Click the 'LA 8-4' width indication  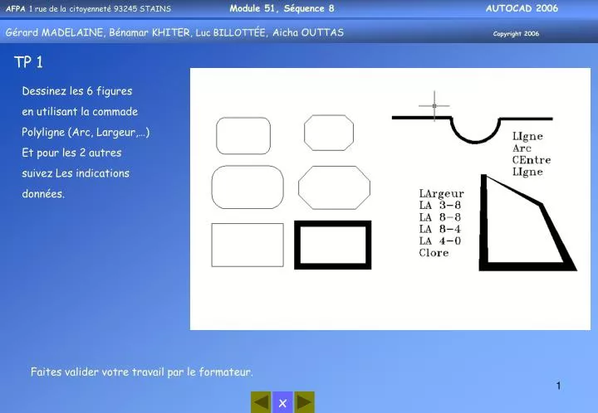(x=439, y=229)
